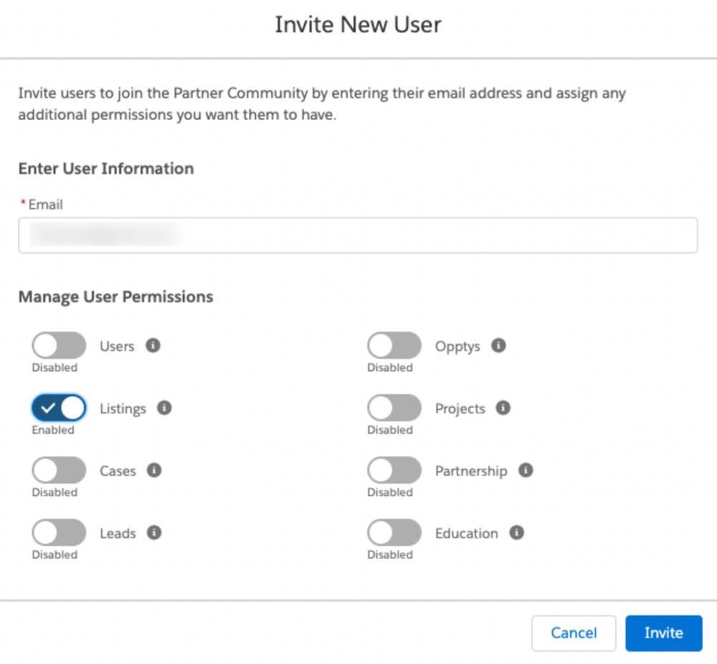Click the Invite button
The width and height of the screenshot is (717, 664).
[x=663, y=632]
